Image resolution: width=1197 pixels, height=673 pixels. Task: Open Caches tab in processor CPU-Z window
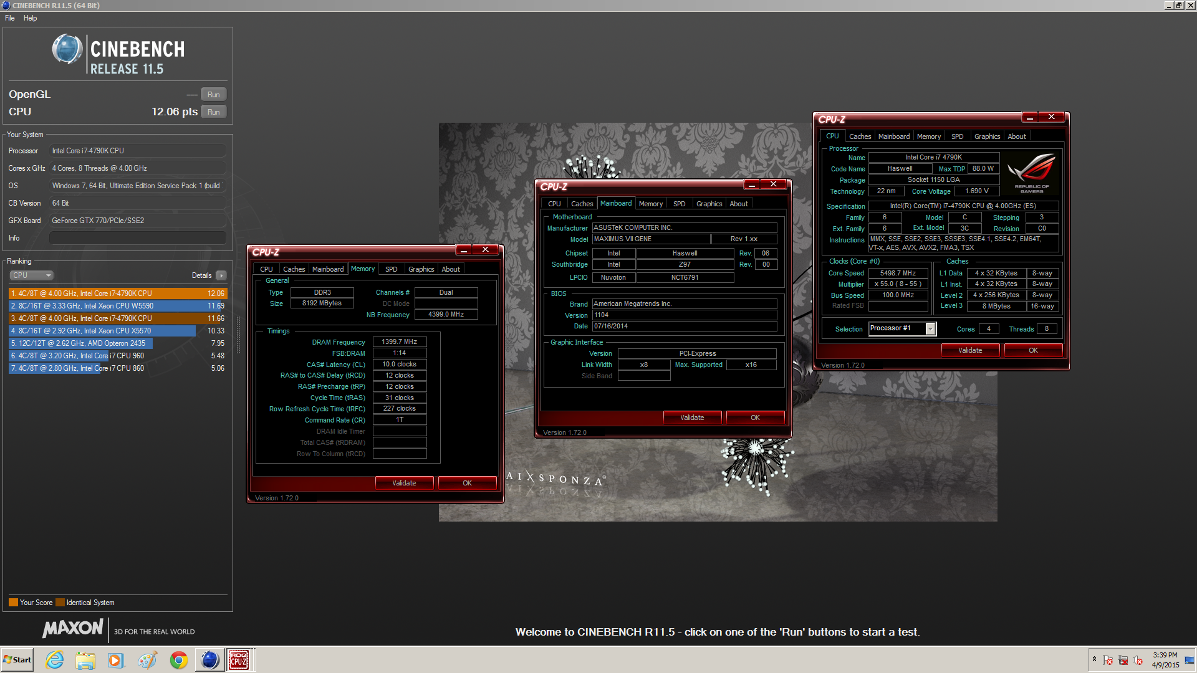click(860, 137)
